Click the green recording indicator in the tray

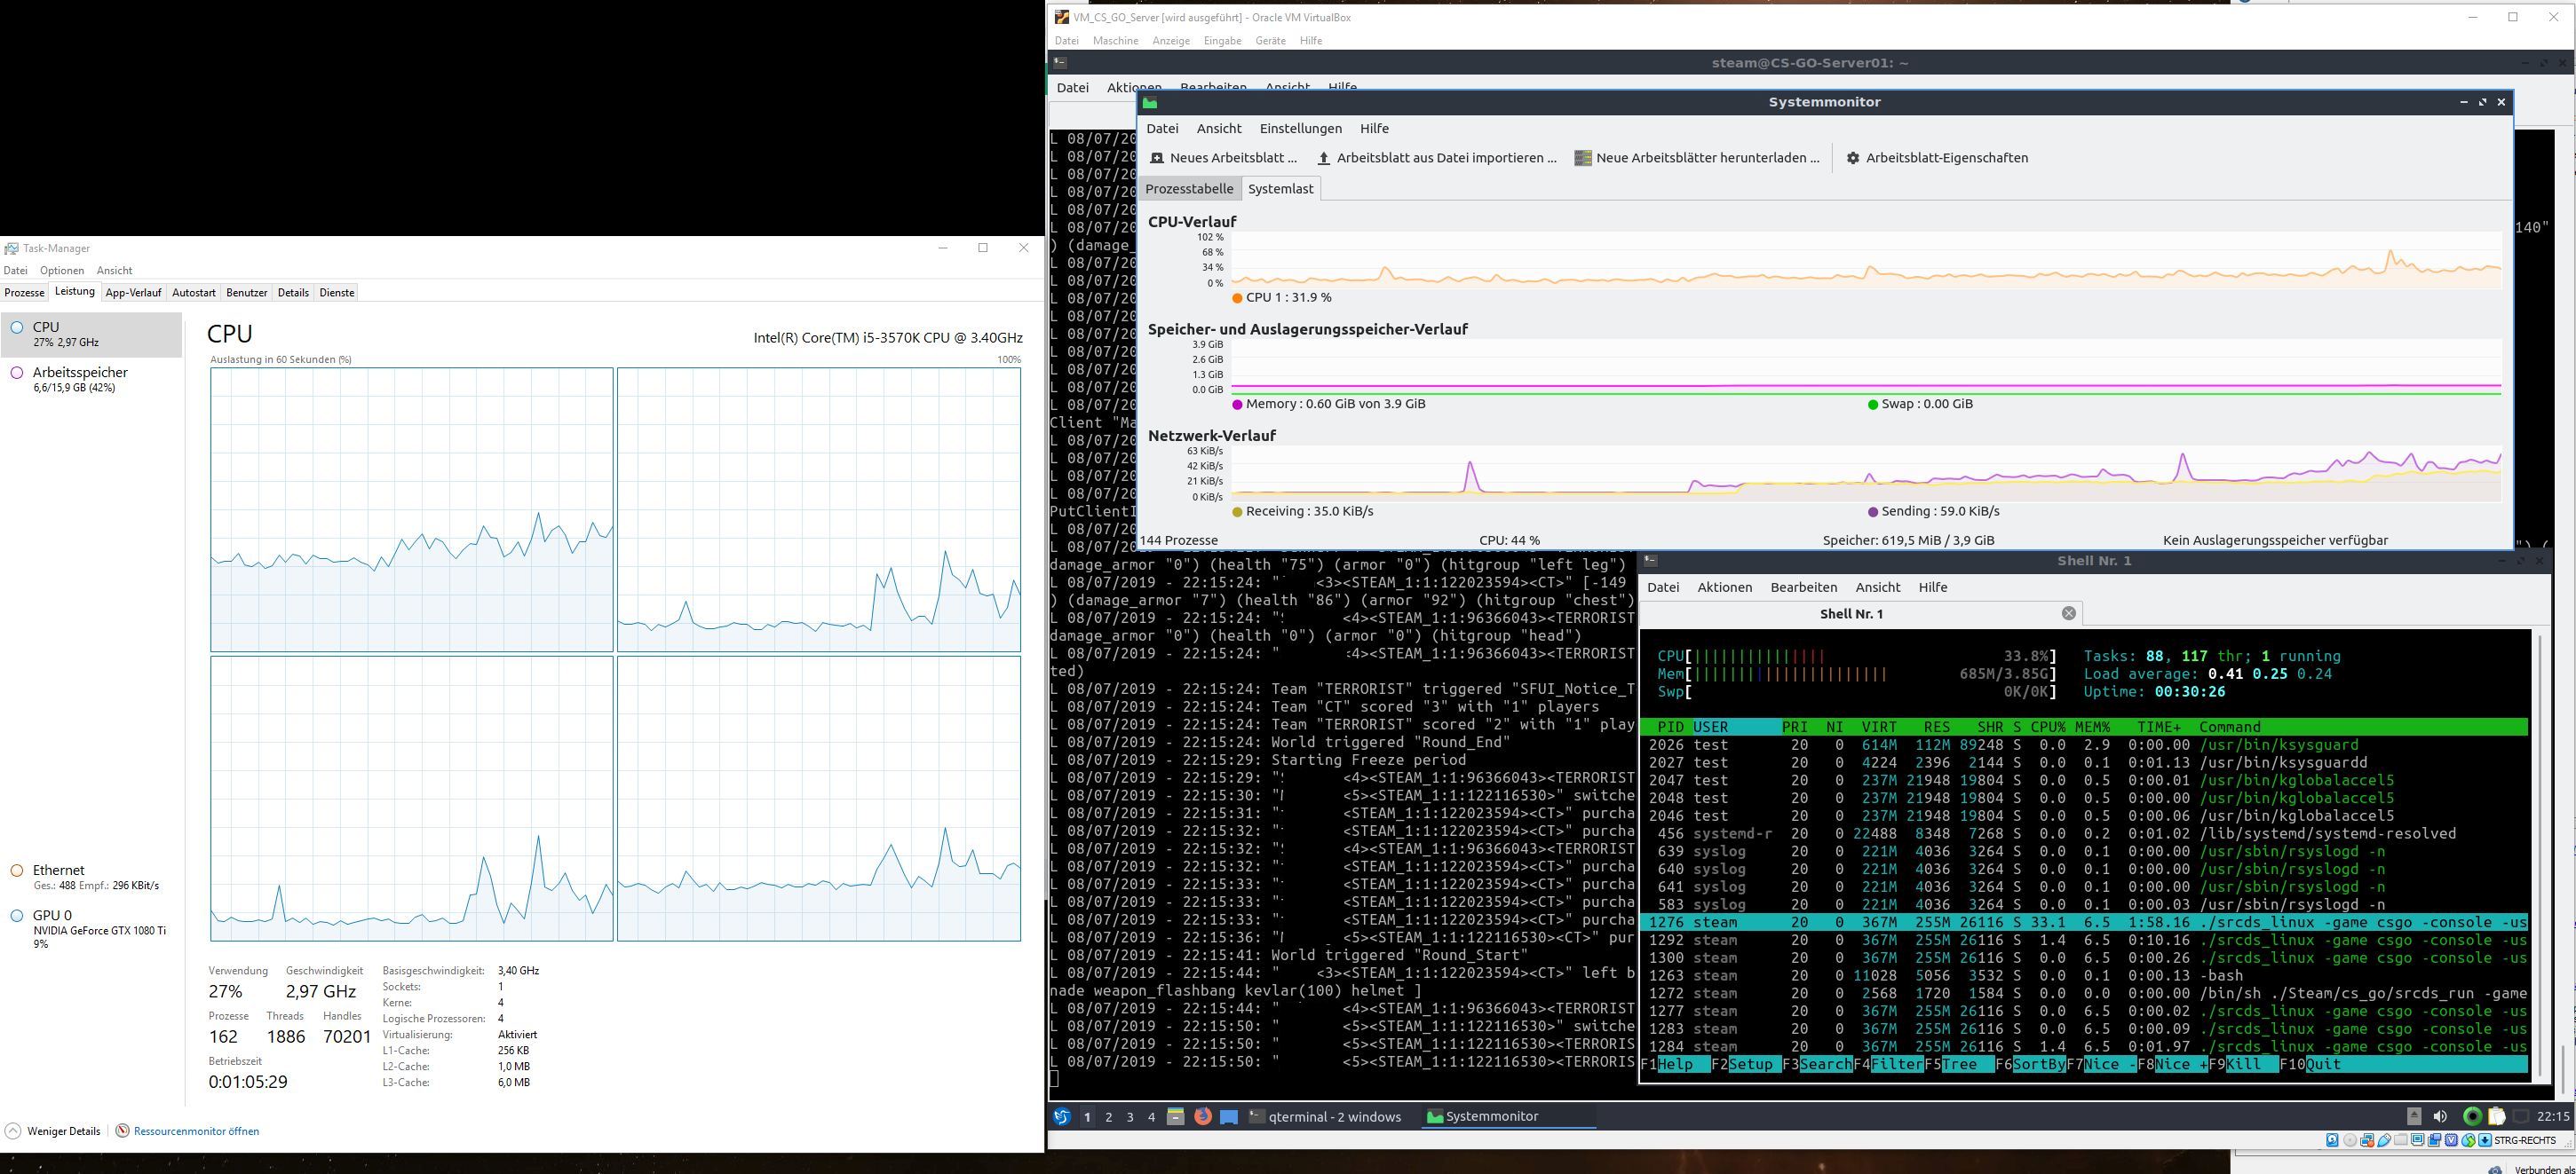2471,1116
